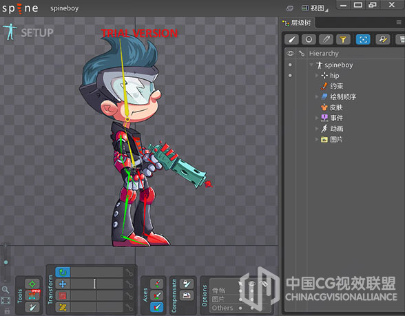Open the tree panel hamburger menu
The image size is (405, 316).
click(399, 23)
